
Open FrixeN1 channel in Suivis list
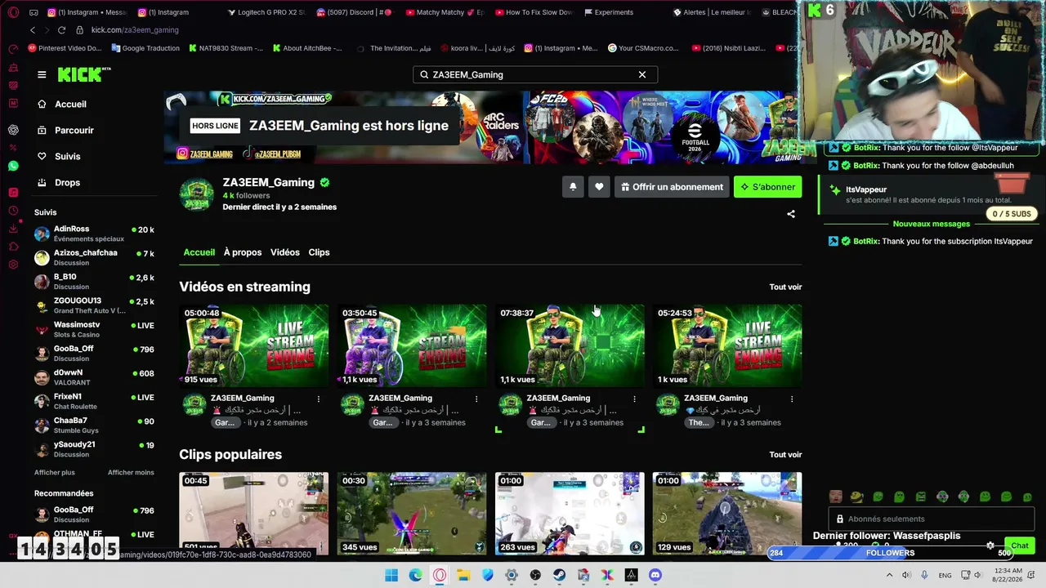click(x=94, y=401)
